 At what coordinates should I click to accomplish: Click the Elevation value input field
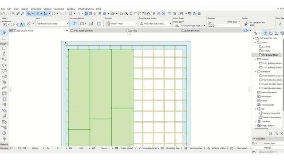pyautogui.click(x=228, y=26)
